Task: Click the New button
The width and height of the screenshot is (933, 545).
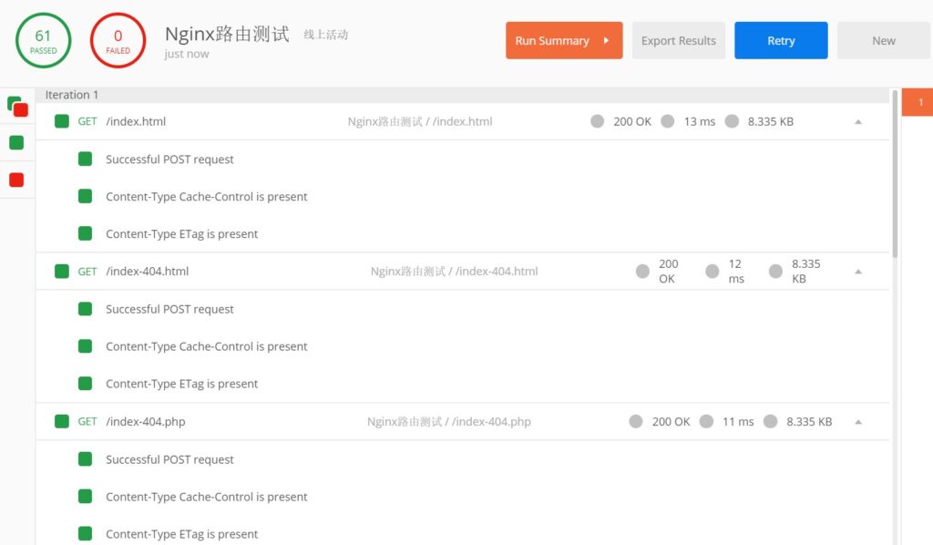Action: pos(883,41)
